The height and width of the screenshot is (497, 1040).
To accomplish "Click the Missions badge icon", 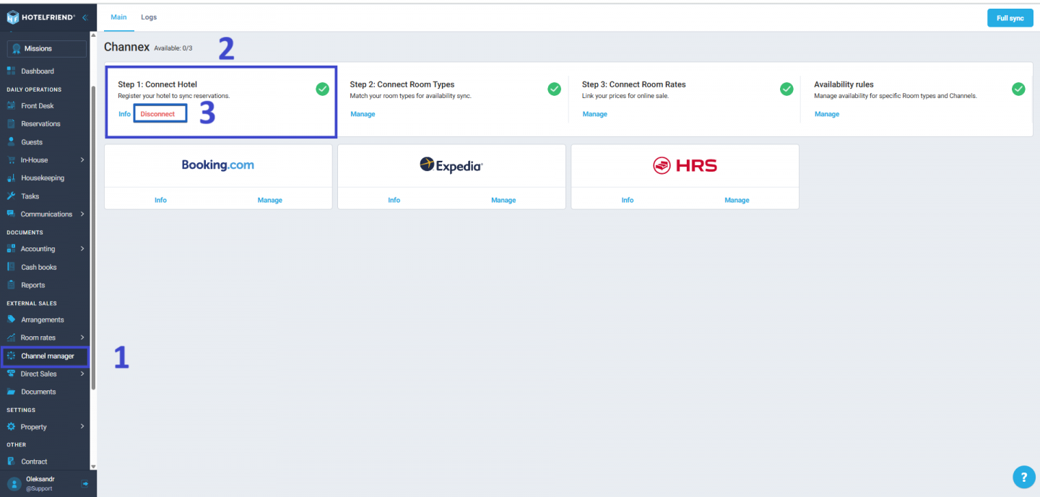I will [x=16, y=48].
